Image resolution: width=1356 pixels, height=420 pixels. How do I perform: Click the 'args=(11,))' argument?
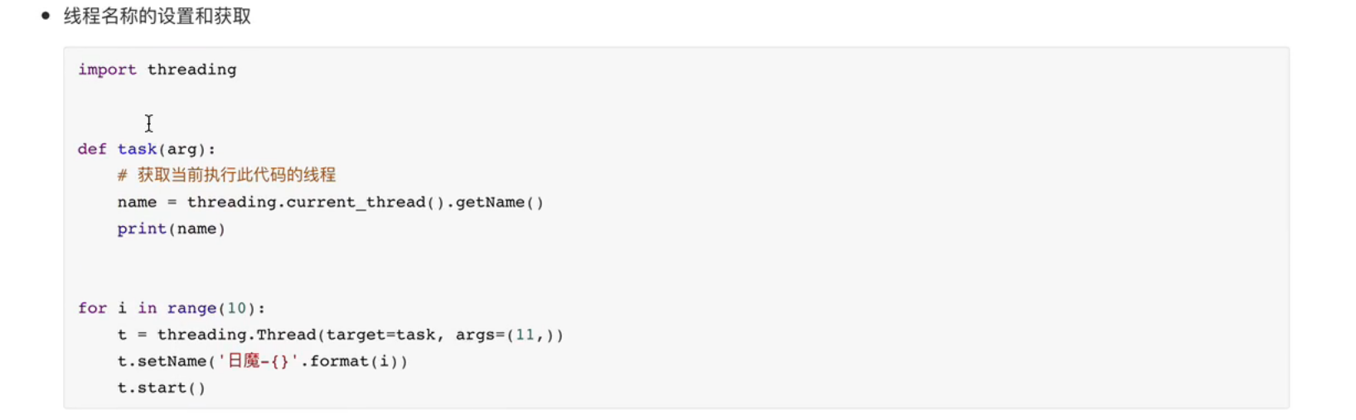510,335
